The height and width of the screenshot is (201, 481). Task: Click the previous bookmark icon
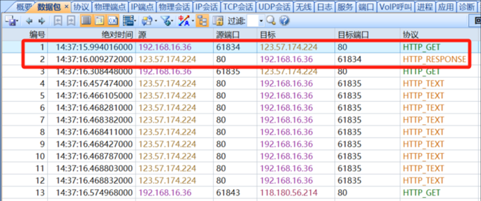tap(58, 21)
